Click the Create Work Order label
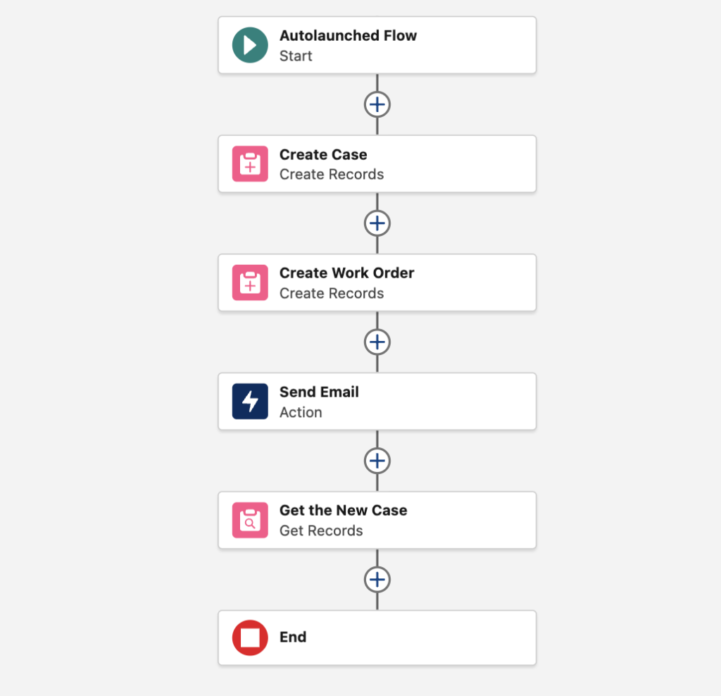Screen dimensions: 721x696 point(347,273)
